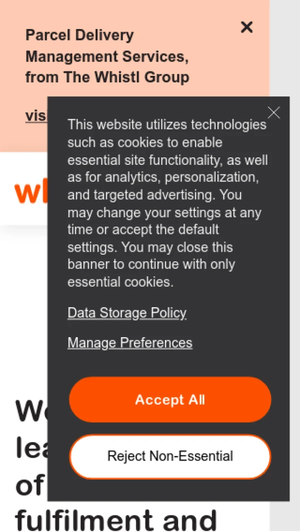Click the 'from The Whistl Group' text
This screenshot has height=532, width=300.
(107, 77)
